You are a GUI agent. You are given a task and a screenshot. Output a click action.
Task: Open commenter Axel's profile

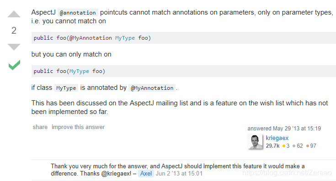tap(146, 173)
